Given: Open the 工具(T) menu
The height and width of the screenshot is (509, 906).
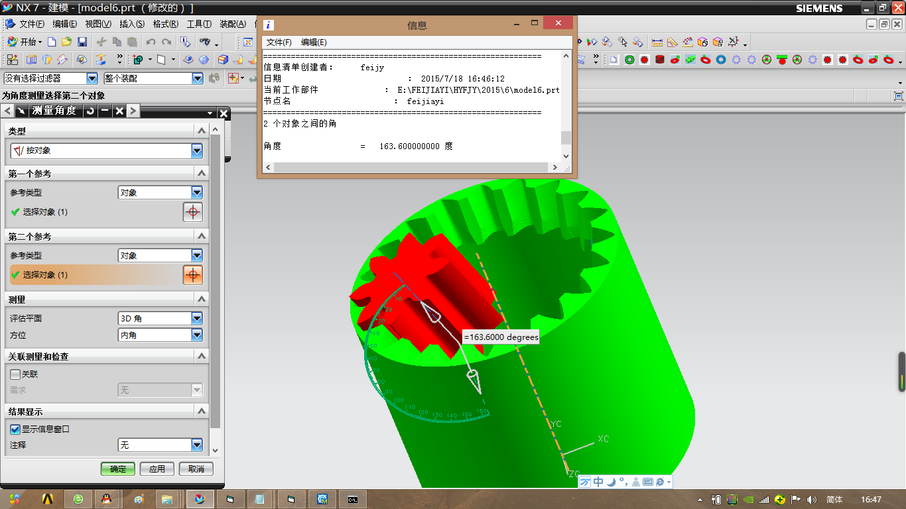Looking at the screenshot, I should tap(199, 24).
